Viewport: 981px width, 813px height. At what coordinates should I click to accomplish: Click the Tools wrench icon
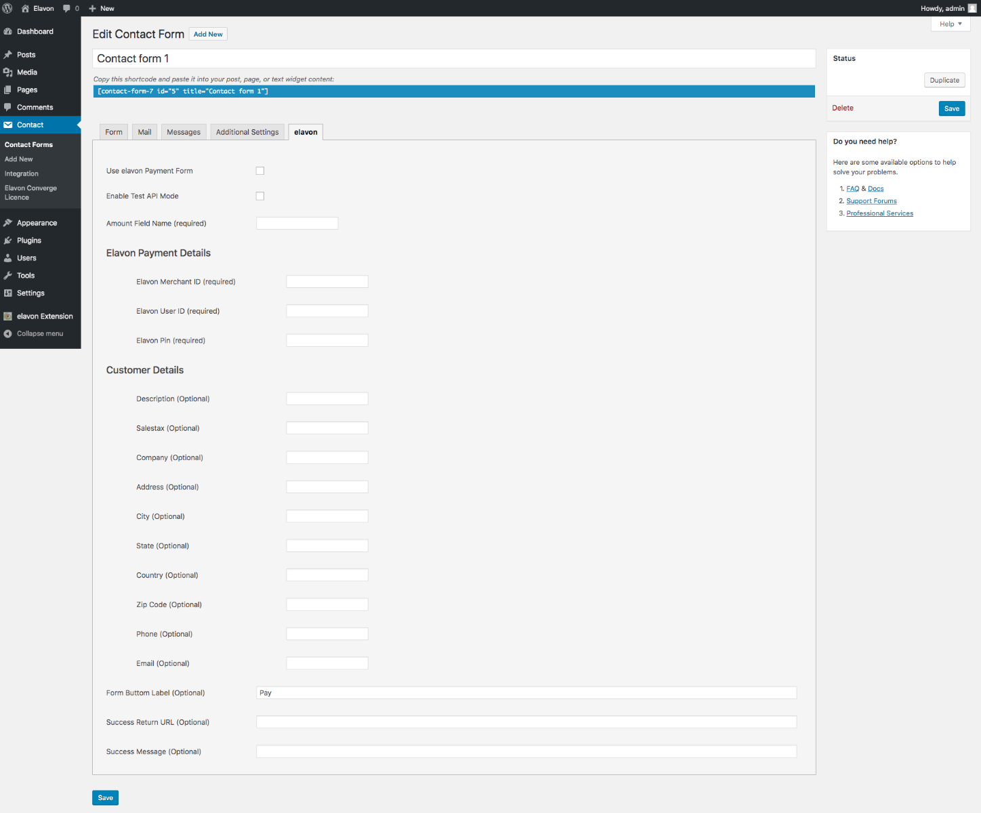pos(8,276)
